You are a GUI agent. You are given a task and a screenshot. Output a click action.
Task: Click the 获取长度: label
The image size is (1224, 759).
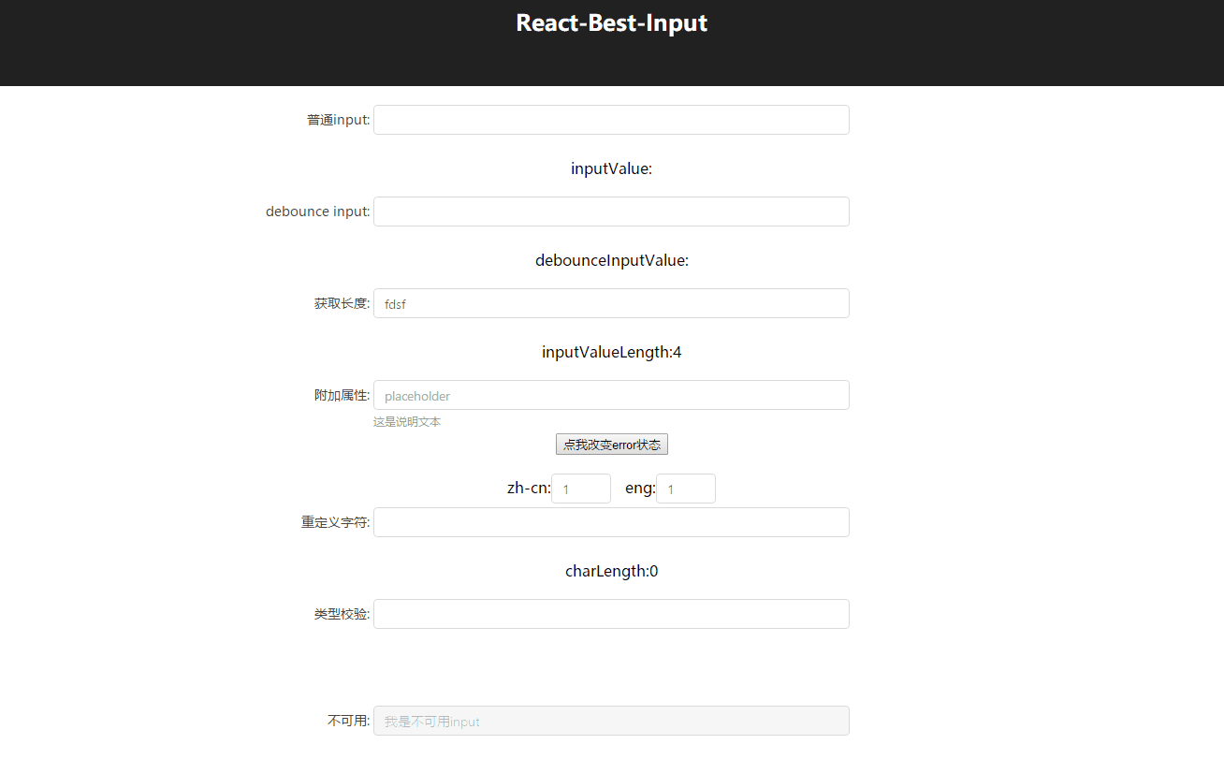point(342,303)
